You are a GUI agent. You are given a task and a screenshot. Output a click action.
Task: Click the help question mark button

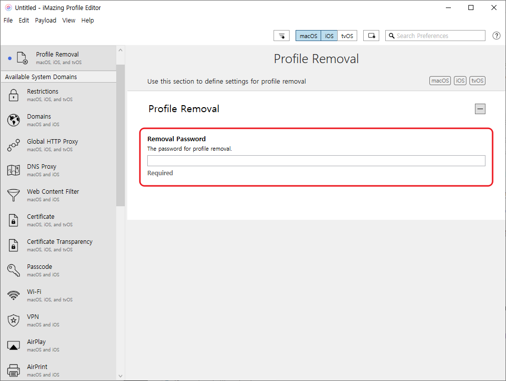tap(496, 36)
